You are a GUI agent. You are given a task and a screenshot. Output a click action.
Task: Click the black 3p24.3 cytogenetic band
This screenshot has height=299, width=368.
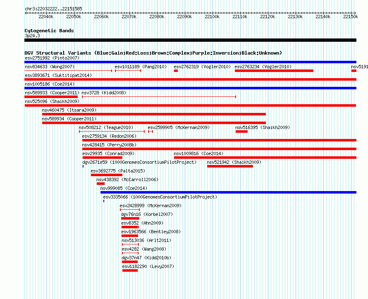[x=190, y=40]
